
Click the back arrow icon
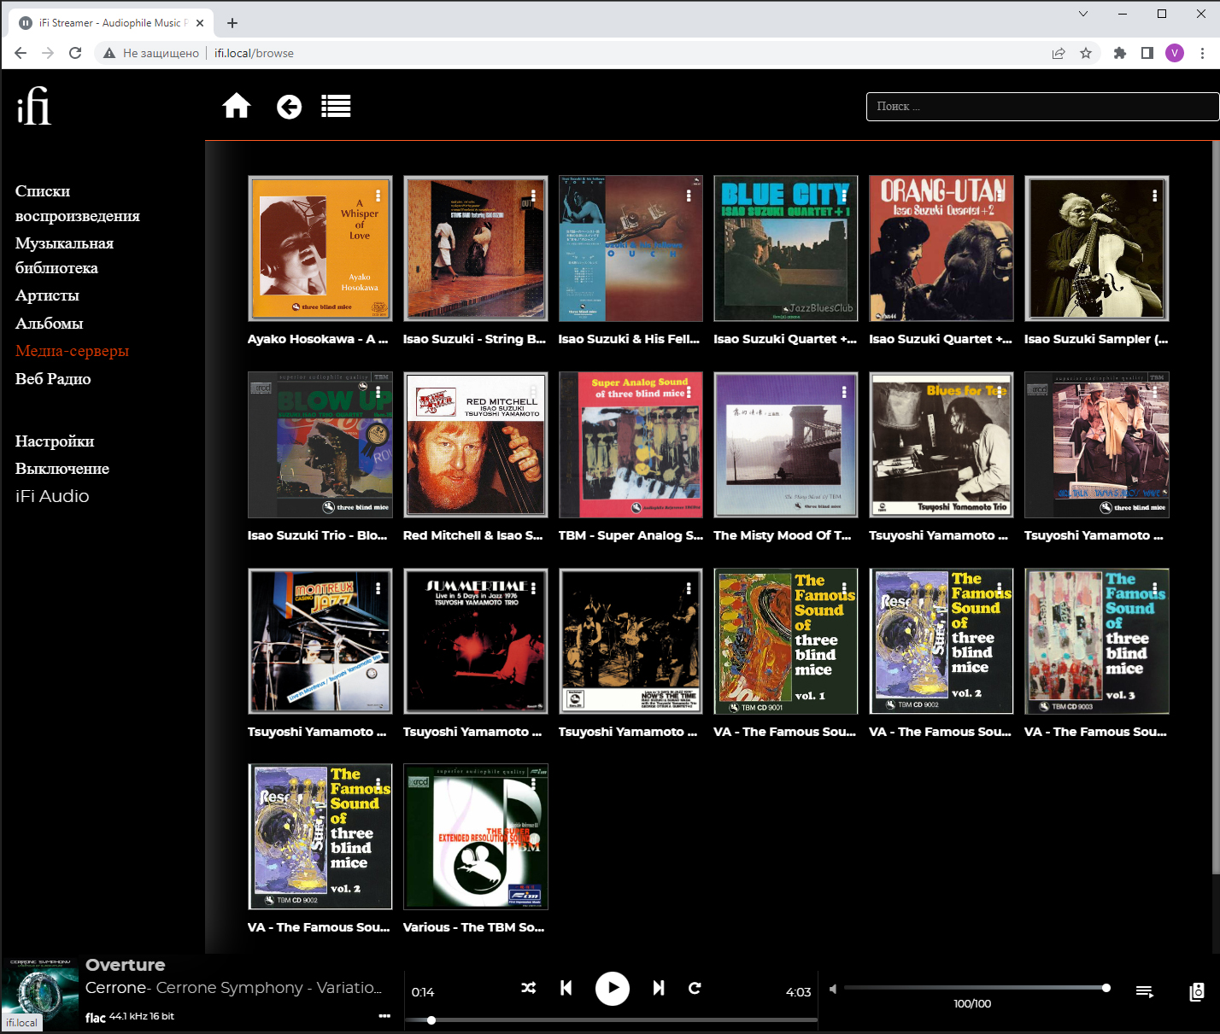pos(289,107)
